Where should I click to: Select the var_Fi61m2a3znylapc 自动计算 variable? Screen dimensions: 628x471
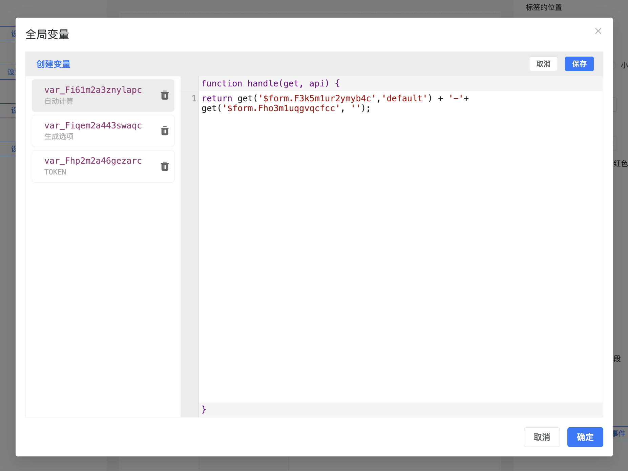point(93,95)
